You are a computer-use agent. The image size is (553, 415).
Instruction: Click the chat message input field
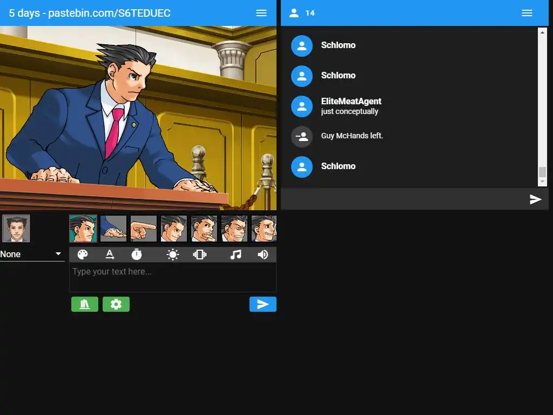pyautogui.click(x=404, y=199)
